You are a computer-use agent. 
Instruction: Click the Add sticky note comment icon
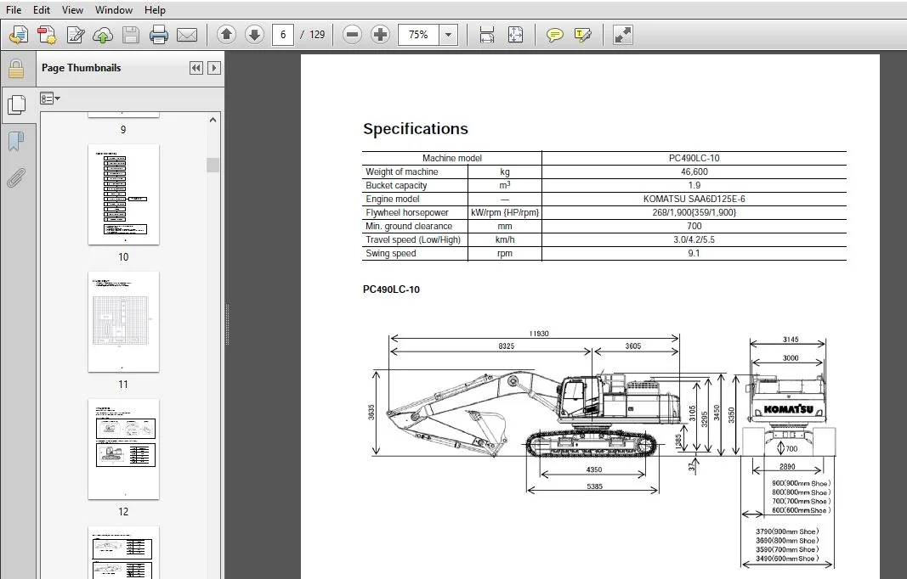coord(554,35)
